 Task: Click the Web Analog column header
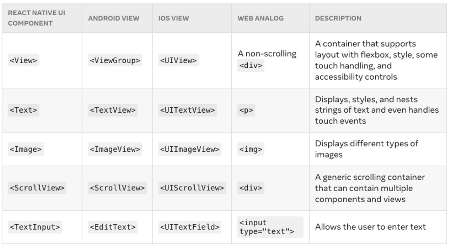(261, 18)
